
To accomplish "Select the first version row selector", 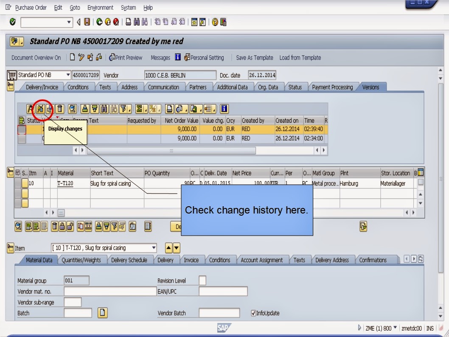I will (22, 129).
